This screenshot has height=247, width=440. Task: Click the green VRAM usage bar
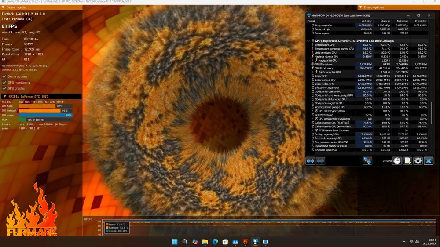pyautogui.click(x=22, y=120)
